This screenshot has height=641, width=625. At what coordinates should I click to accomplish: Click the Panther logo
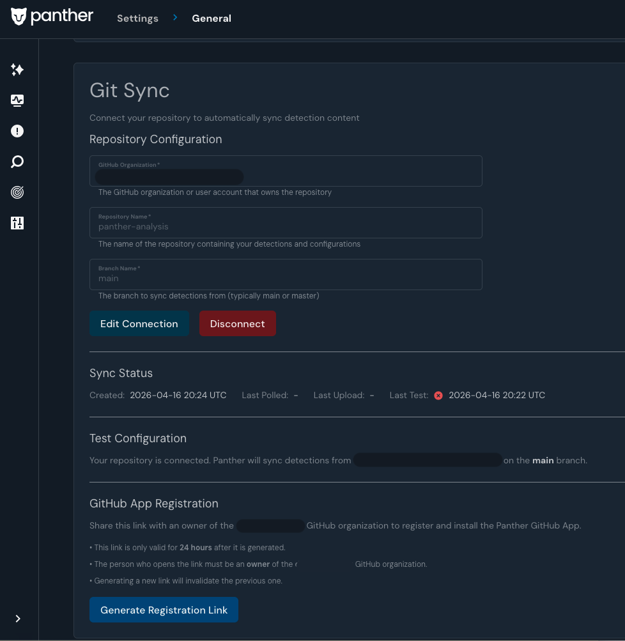(x=52, y=17)
